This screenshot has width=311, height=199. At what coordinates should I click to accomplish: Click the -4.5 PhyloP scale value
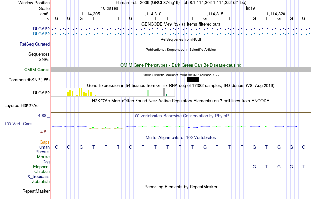click(43, 132)
